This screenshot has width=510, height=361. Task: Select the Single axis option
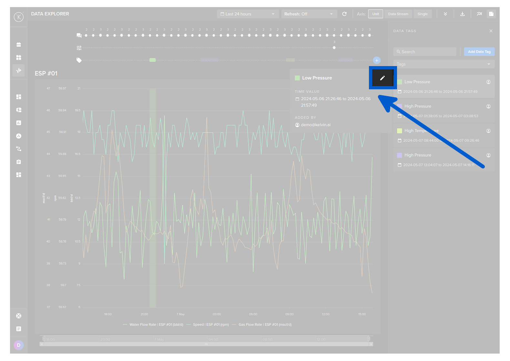coord(422,14)
